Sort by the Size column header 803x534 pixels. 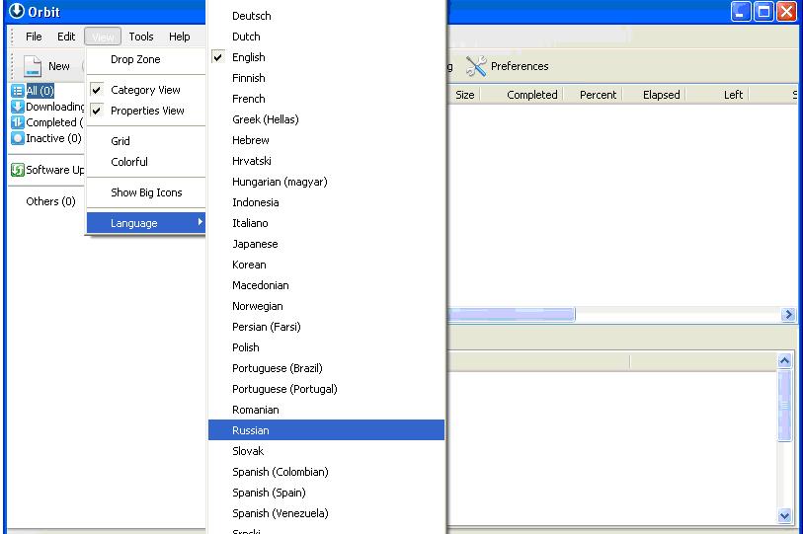(x=464, y=95)
